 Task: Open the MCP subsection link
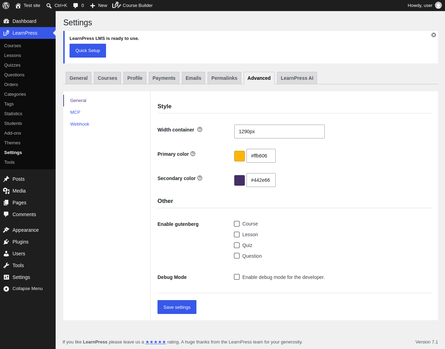tap(75, 112)
